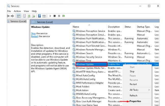
Task: Click gear icon beside Windows Perception Service
Action: point(74,31)
